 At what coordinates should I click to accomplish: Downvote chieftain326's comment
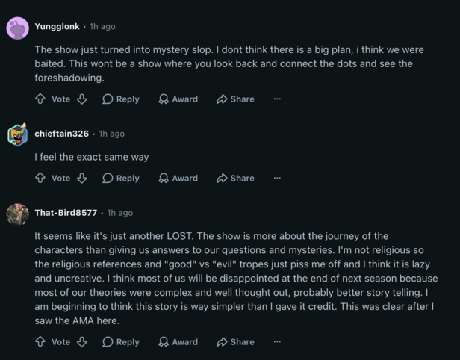click(x=82, y=178)
